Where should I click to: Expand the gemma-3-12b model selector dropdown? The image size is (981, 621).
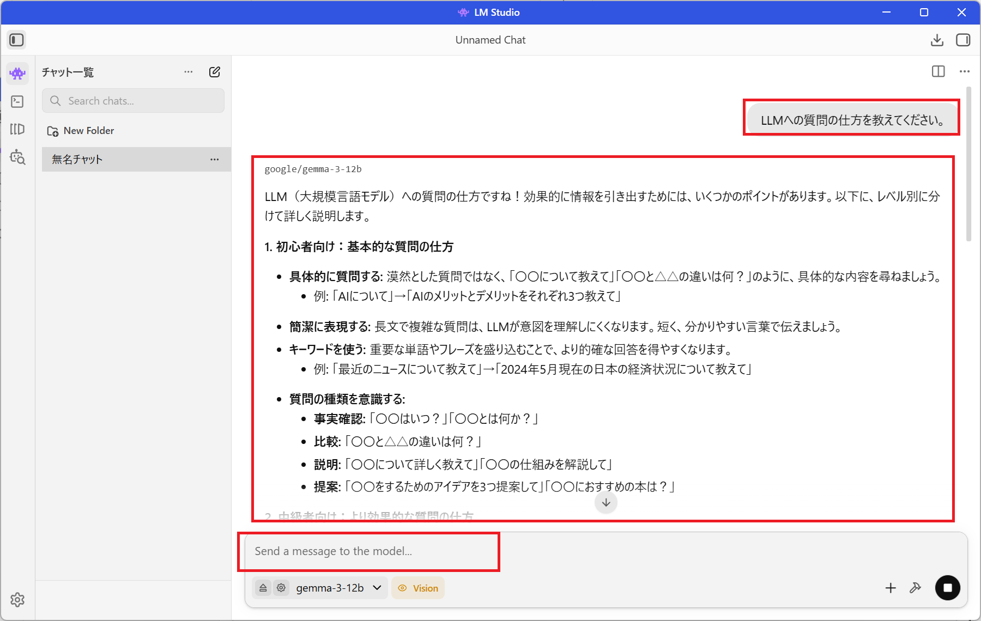tap(377, 588)
